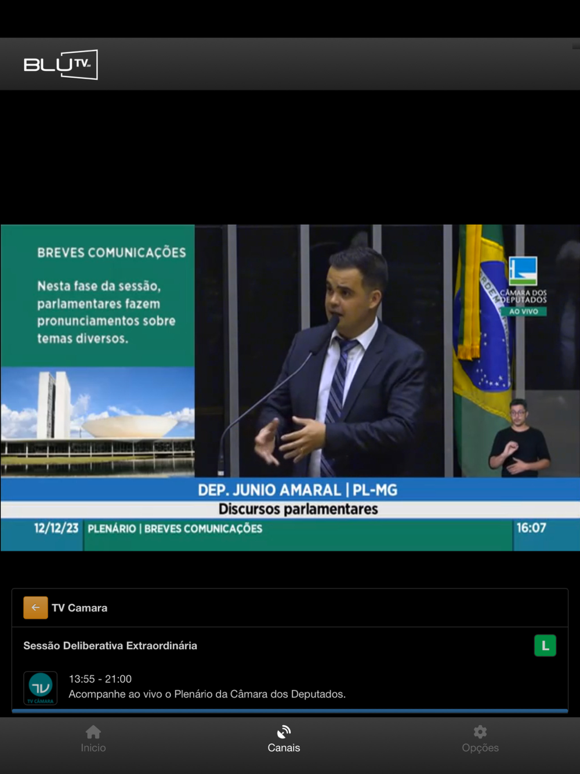Click 'Sessão Deliberativa Extraordinária' program title
The height and width of the screenshot is (774, 580).
point(110,646)
